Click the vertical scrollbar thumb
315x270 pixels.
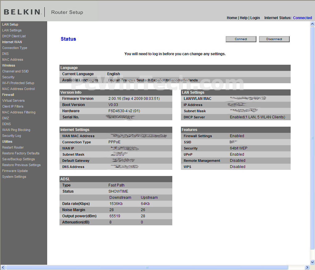click(313, 138)
